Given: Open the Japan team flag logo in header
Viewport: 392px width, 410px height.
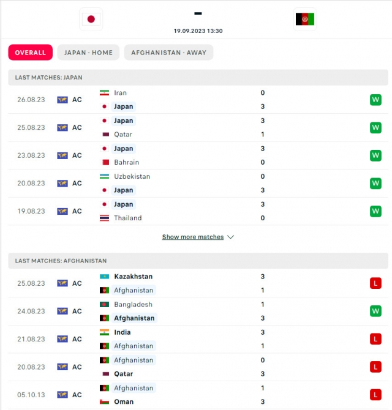Looking at the screenshot, I should click(x=91, y=19).
